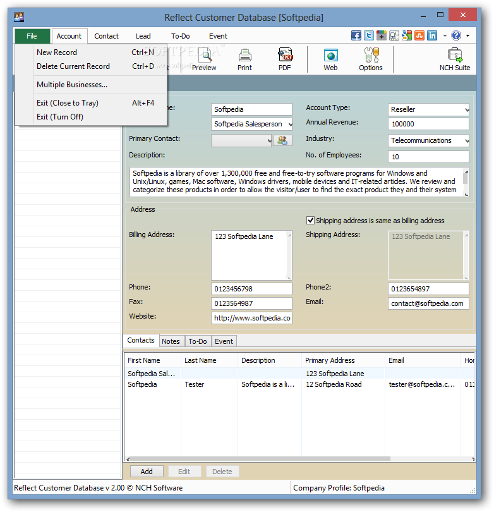Switch to the top To-Do tab
This screenshot has width=494, height=512.
pyautogui.click(x=181, y=36)
